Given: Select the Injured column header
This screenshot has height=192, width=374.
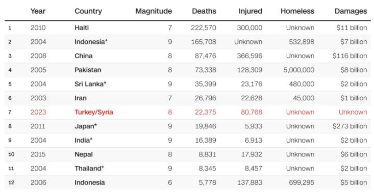Looking at the screenshot, I should (x=250, y=11).
